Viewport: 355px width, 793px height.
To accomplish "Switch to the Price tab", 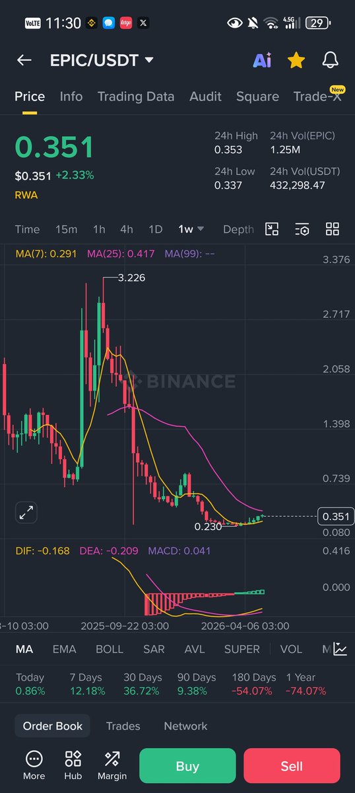I will click(30, 96).
